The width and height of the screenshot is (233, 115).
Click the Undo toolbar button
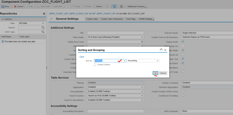tap(76, 7)
